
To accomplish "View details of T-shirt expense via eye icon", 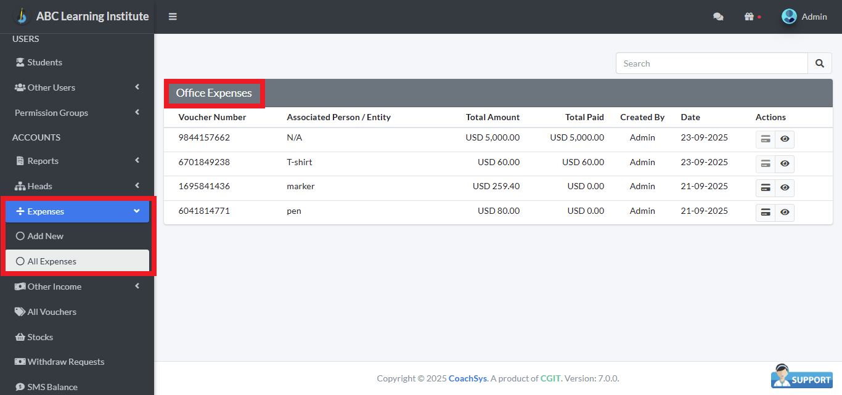I will (x=785, y=164).
